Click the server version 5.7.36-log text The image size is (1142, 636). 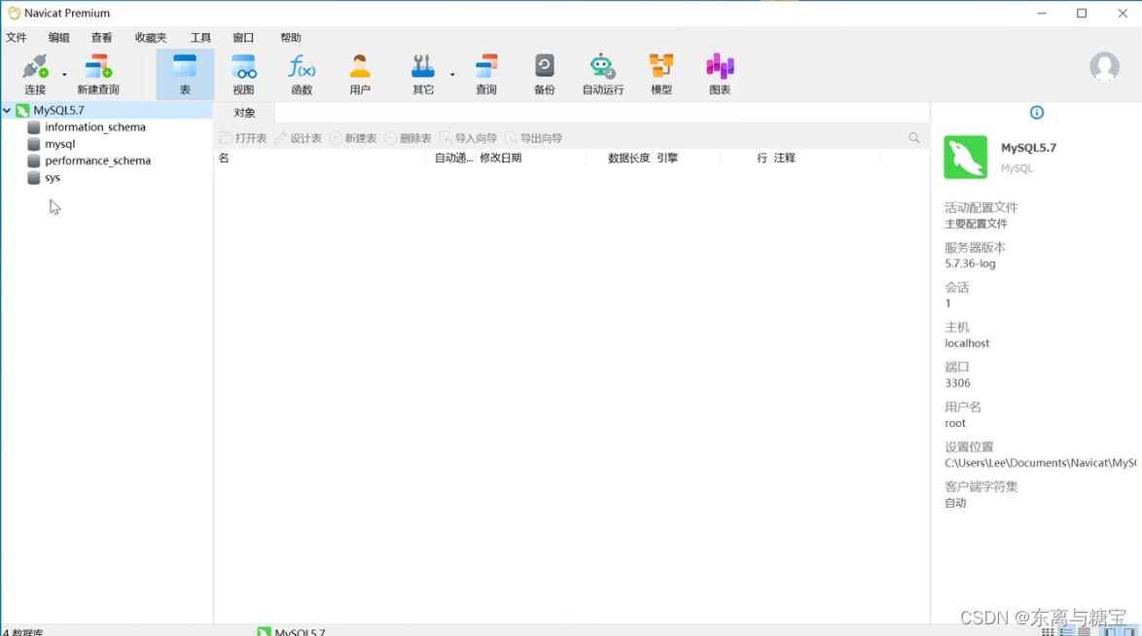970,264
